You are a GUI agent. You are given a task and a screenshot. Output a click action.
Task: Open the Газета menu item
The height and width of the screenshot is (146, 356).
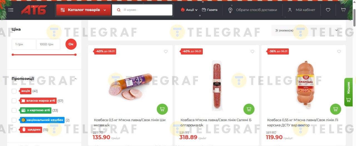(x=210, y=10)
